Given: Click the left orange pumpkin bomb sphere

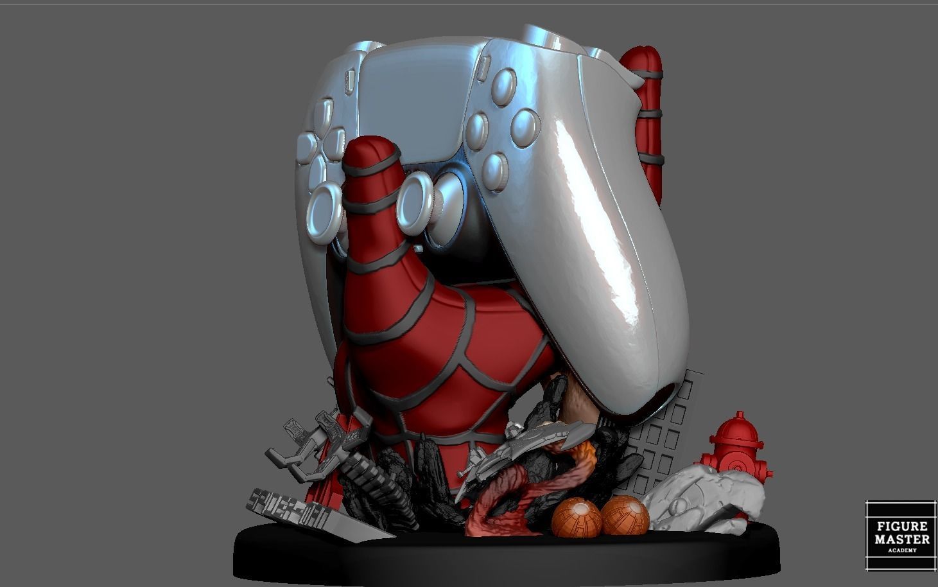Looking at the screenshot, I should (x=577, y=516).
